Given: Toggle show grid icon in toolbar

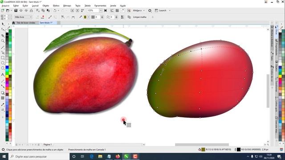Looking at the screenshot, I should [x=117, y=11].
